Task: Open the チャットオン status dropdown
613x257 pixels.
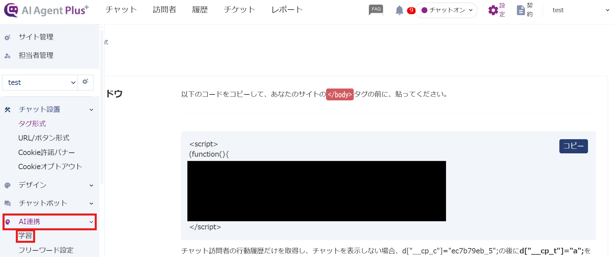Action: [x=447, y=10]
